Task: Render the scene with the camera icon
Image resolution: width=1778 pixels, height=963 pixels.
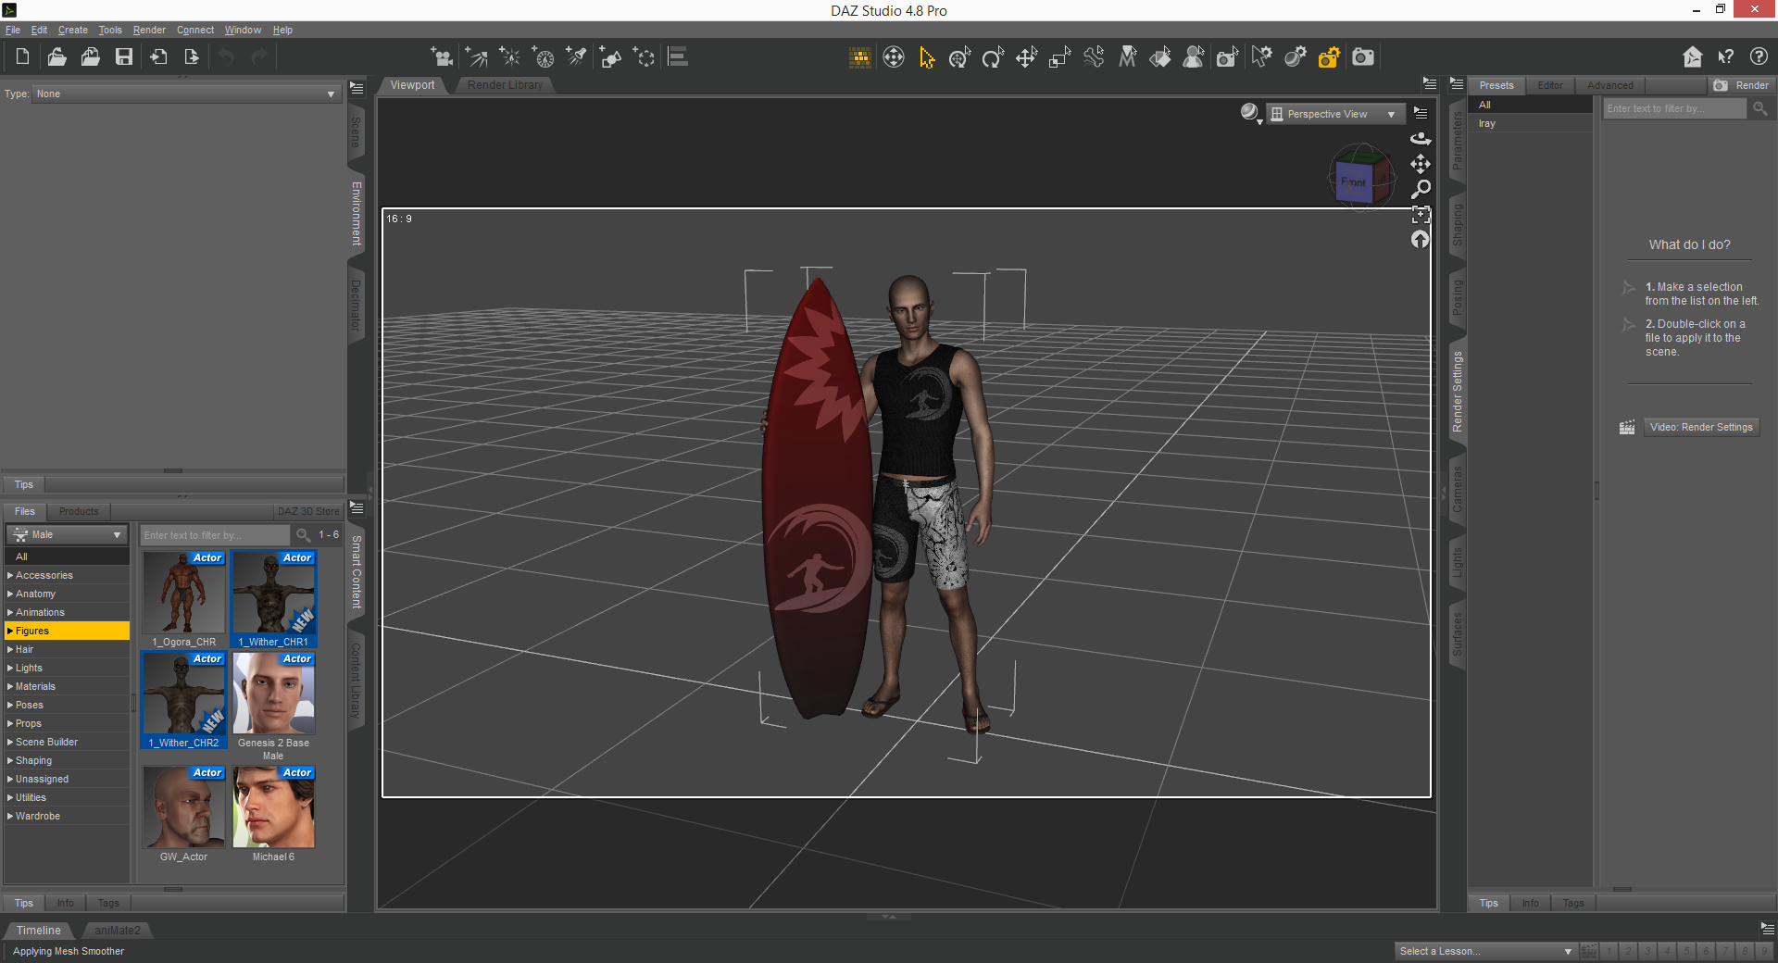Action: click(1363, 57)
